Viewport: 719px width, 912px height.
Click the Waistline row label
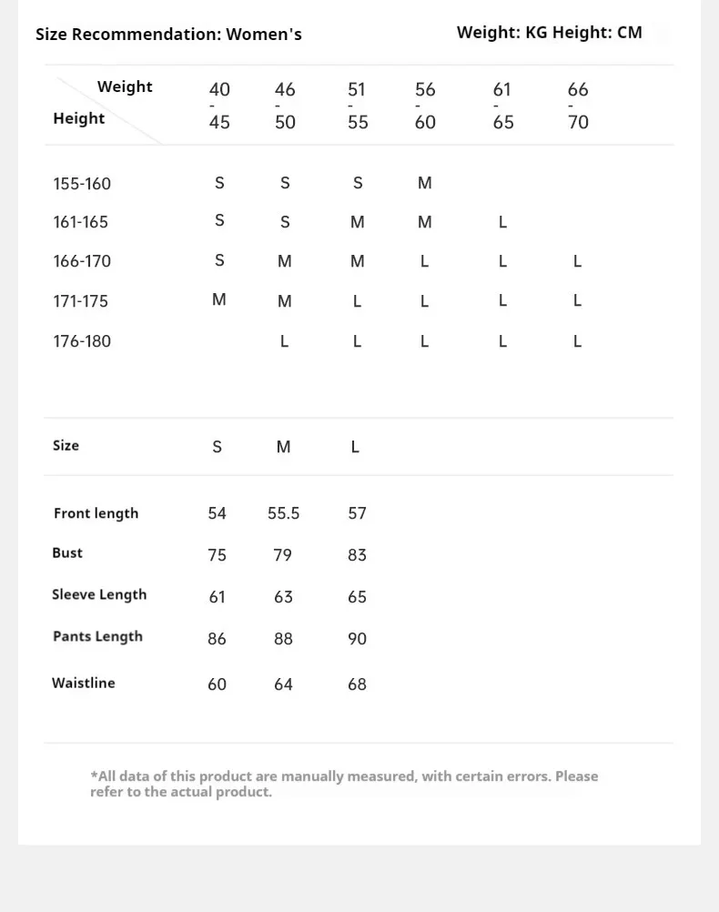coord(84,684)
